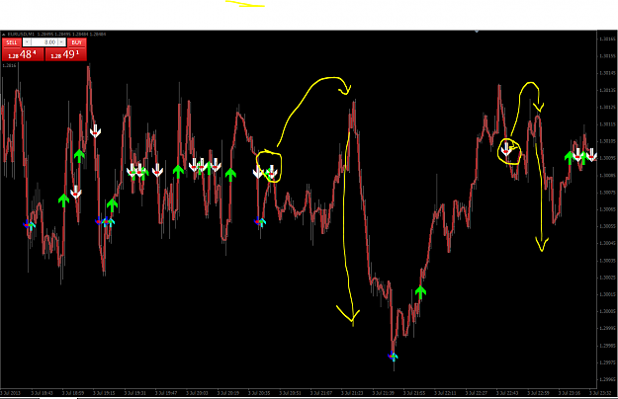Select the green up arrow near 23:16

(x=570, y=158)
